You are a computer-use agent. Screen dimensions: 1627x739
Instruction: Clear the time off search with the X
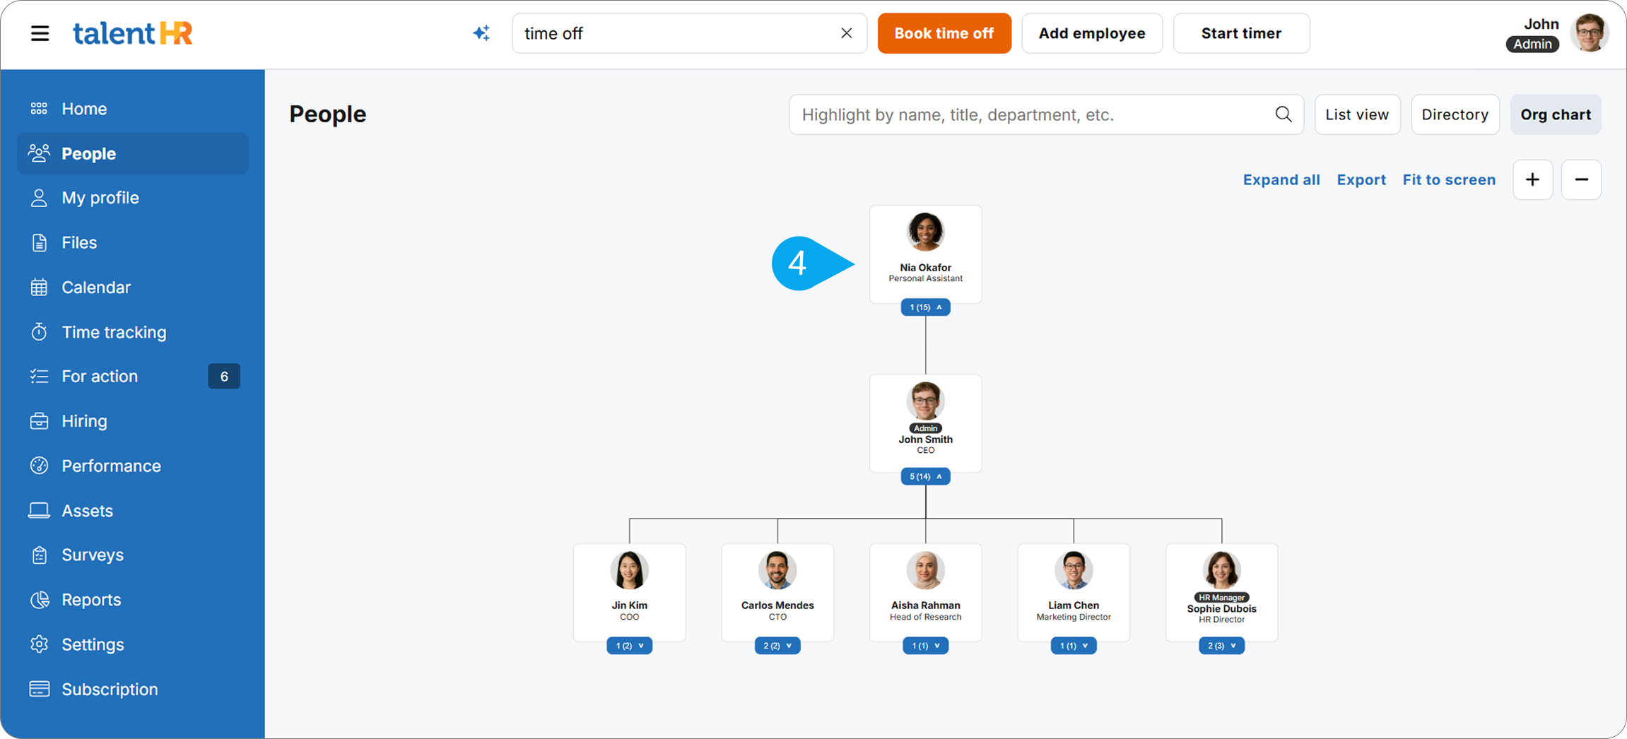846,32
